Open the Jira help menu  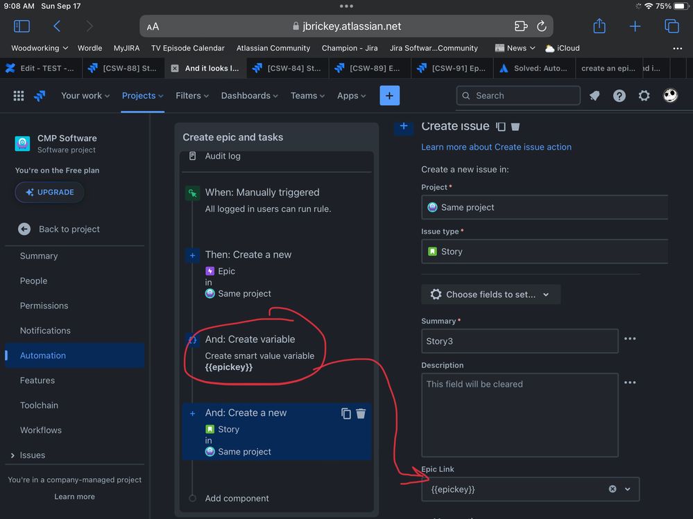(619, 96)
